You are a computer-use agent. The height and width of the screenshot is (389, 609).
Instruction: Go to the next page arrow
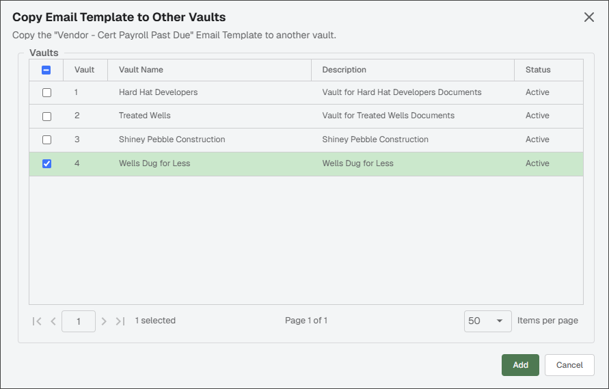104,321
